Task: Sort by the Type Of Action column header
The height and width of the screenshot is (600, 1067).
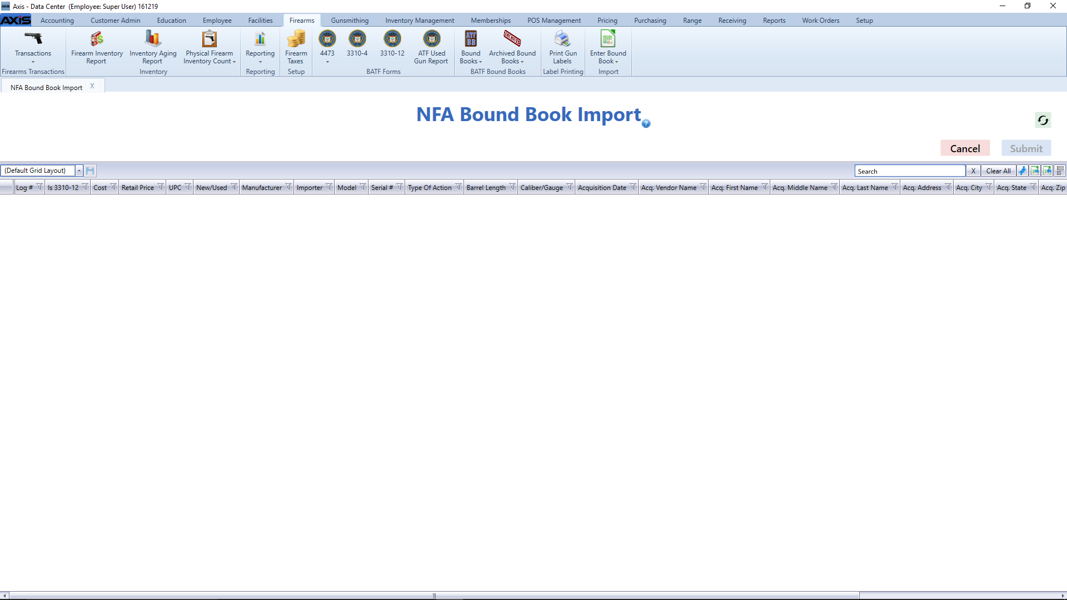Action: click(x=430, y=188)
